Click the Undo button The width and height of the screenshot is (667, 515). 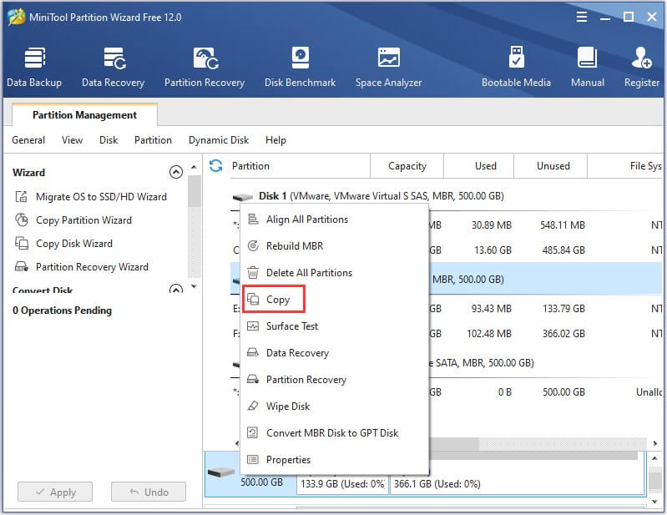click(149, 492)
